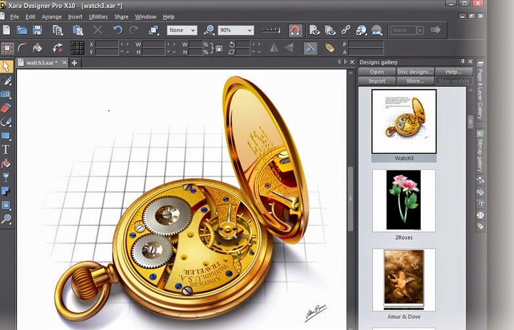Expand the Bitmap gallery side tab
Viewport: 514px width, 330px height.
coord(480,151)
